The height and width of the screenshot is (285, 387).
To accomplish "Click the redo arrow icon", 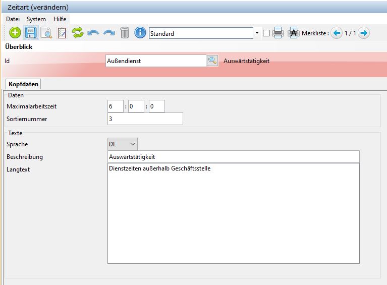I will point(108,33).
